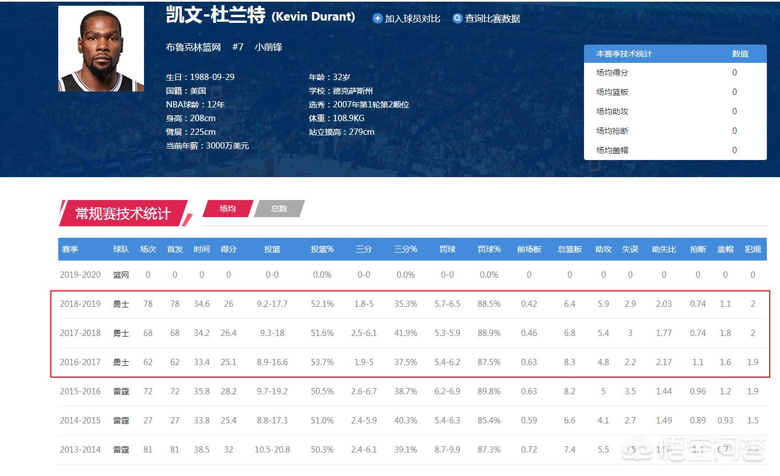The width and height of the screenshot is (780, 476).
Task: Click 勇士 team in the 2018-2019 row
Action: click(x=121, y=304)
